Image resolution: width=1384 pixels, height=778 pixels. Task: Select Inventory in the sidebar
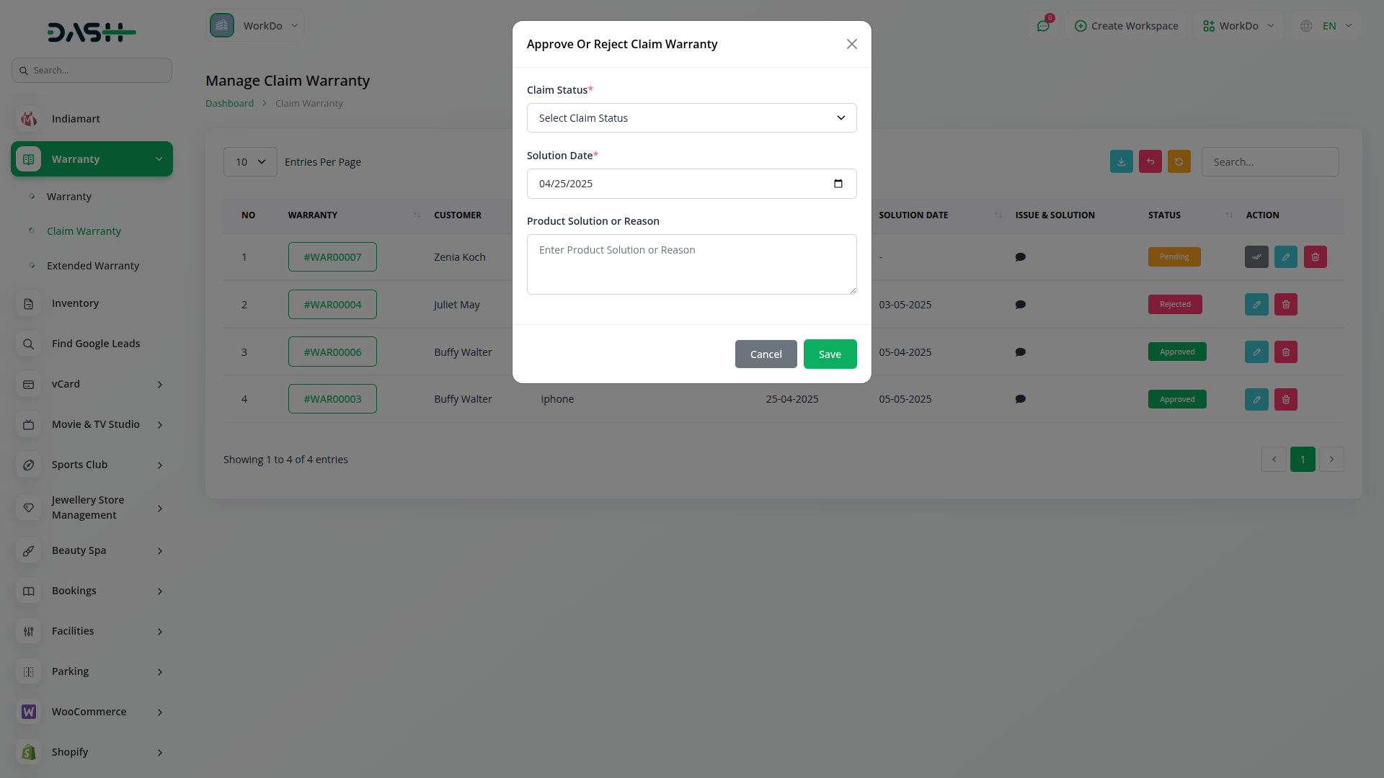coord(75,303)
